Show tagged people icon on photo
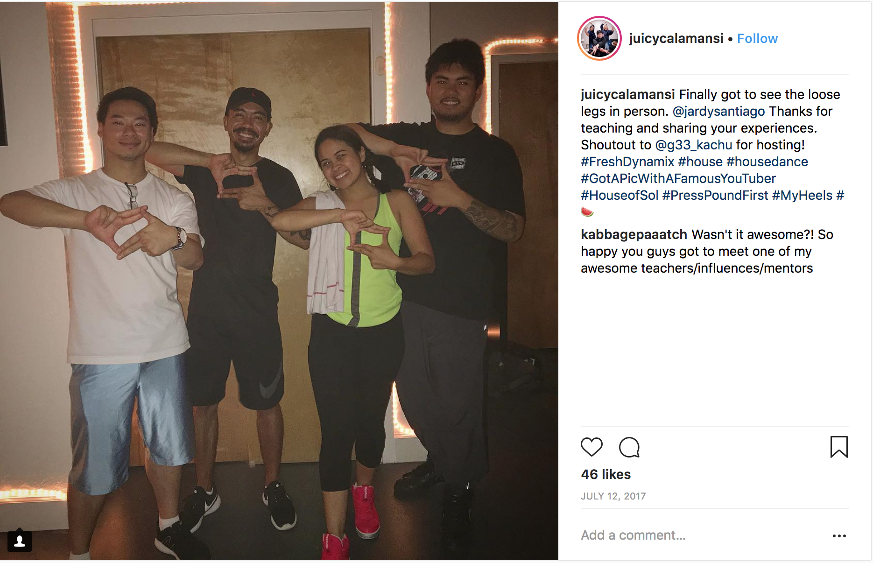This screenshot has width=873, height=563. [20, 541]
